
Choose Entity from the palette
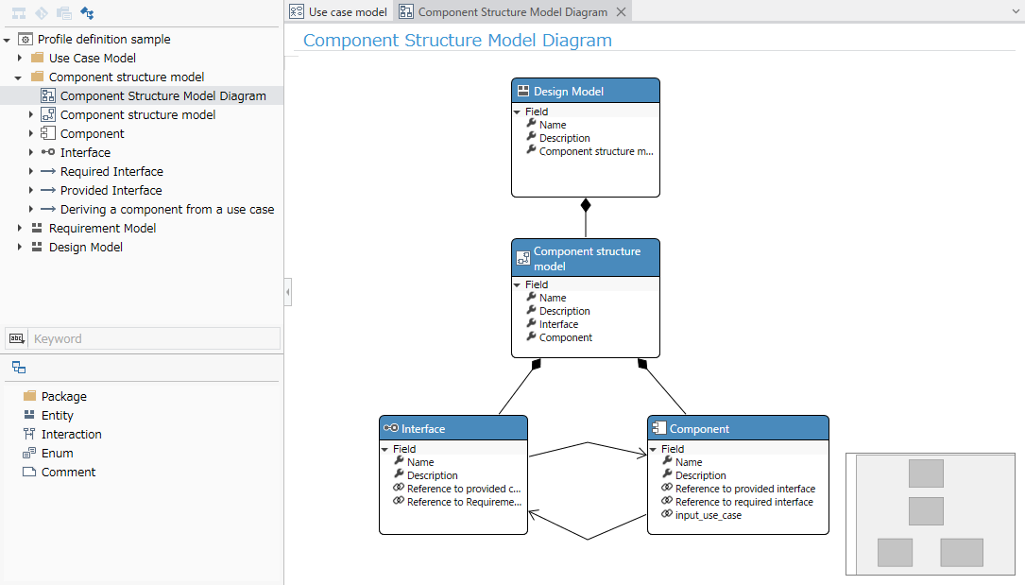tap(58, 415)
